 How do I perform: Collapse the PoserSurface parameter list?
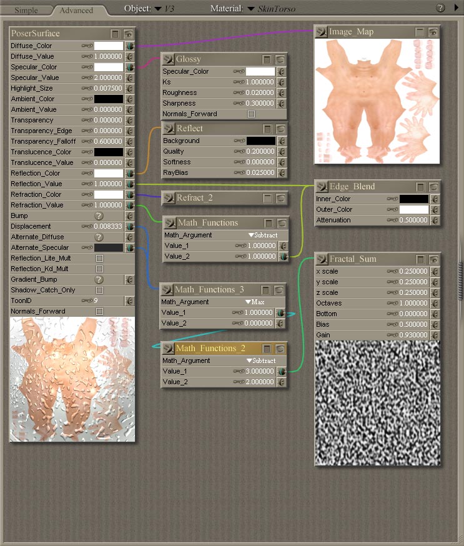tap(115, 34)
